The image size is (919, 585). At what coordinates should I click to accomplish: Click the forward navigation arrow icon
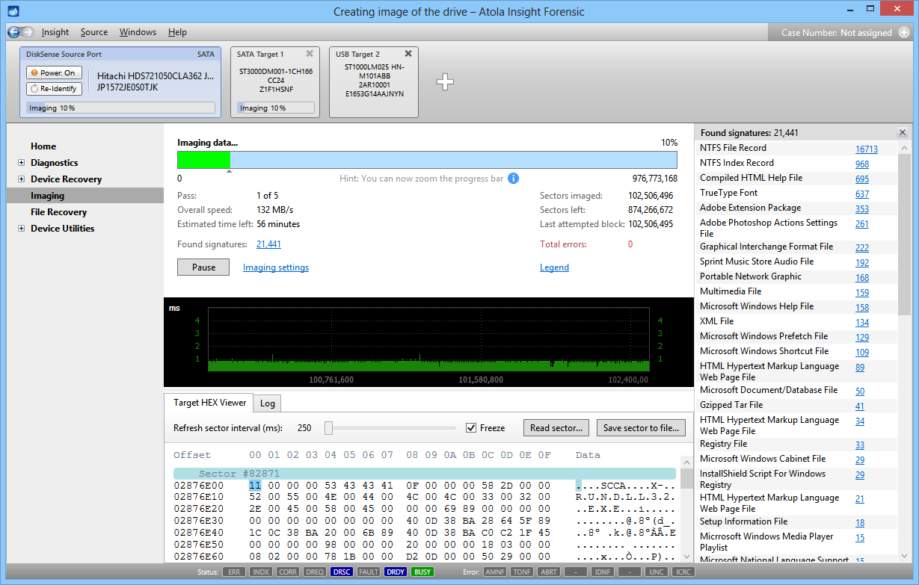[x=28, y=32]
